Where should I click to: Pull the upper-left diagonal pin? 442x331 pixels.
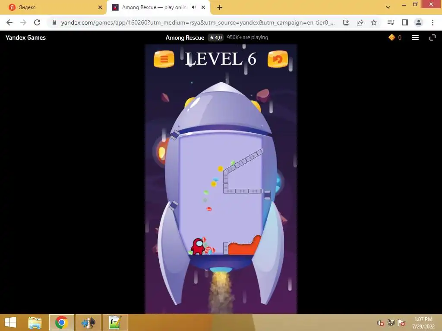point(175,135)
